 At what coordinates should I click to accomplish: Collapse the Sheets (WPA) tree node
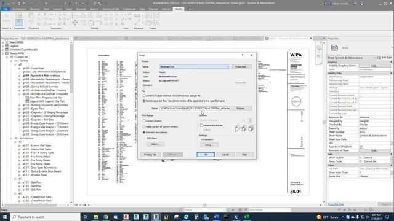(x=2, y=53)
